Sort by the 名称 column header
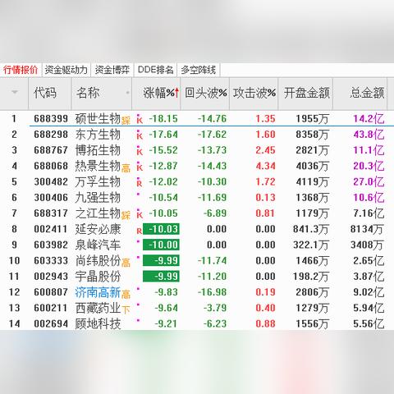This screenshot has height=394, width=394. pos(88,93)
